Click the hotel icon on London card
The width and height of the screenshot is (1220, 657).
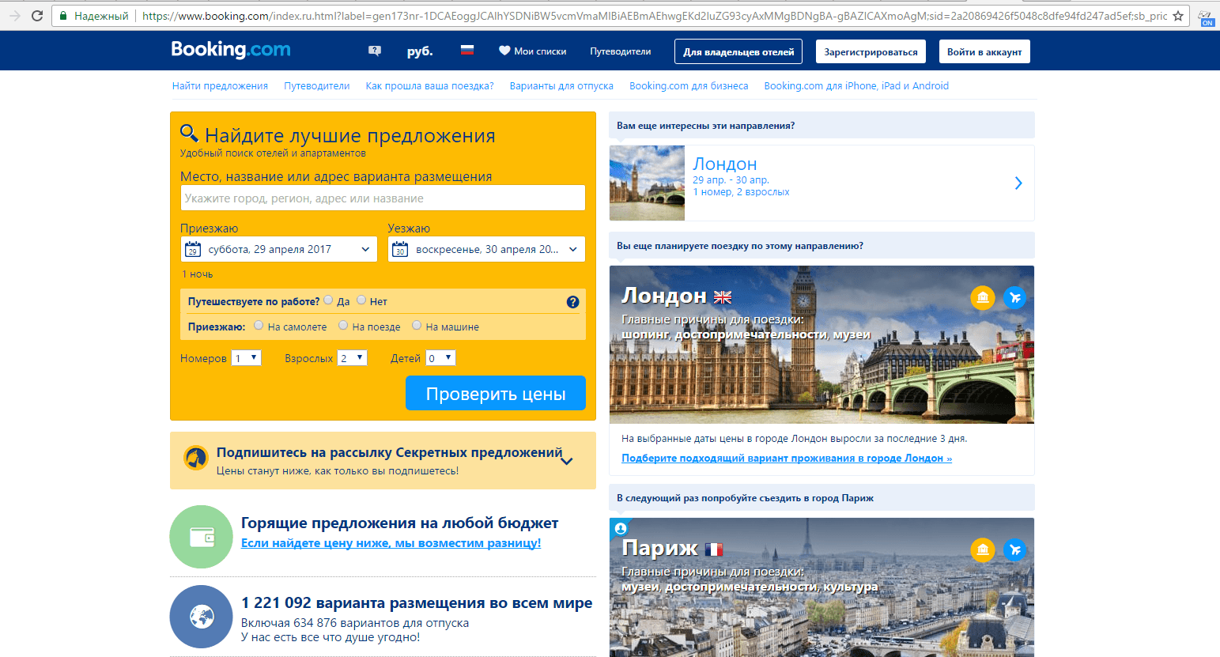click(x=983, y=298)
